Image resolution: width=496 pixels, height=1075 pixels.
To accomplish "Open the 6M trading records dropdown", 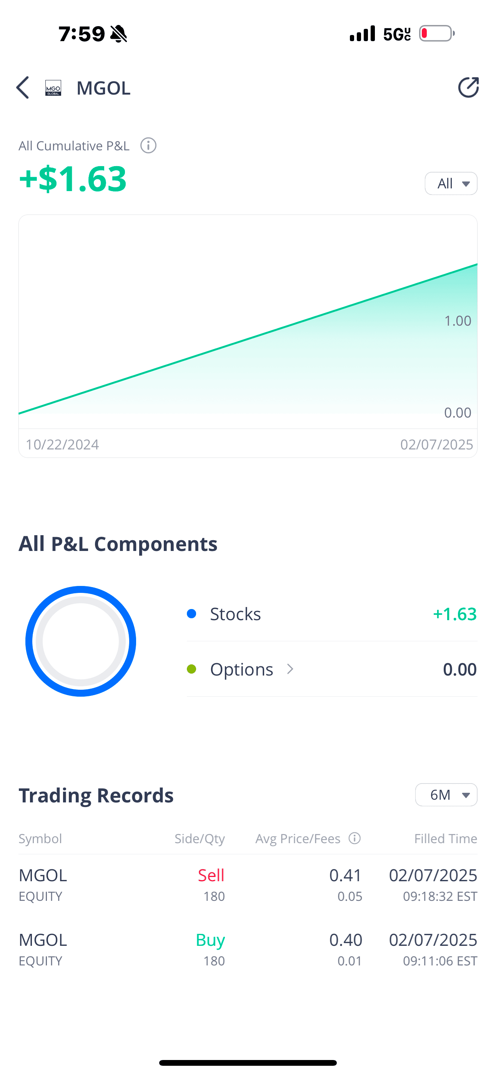I will click(x=446, y=795).
